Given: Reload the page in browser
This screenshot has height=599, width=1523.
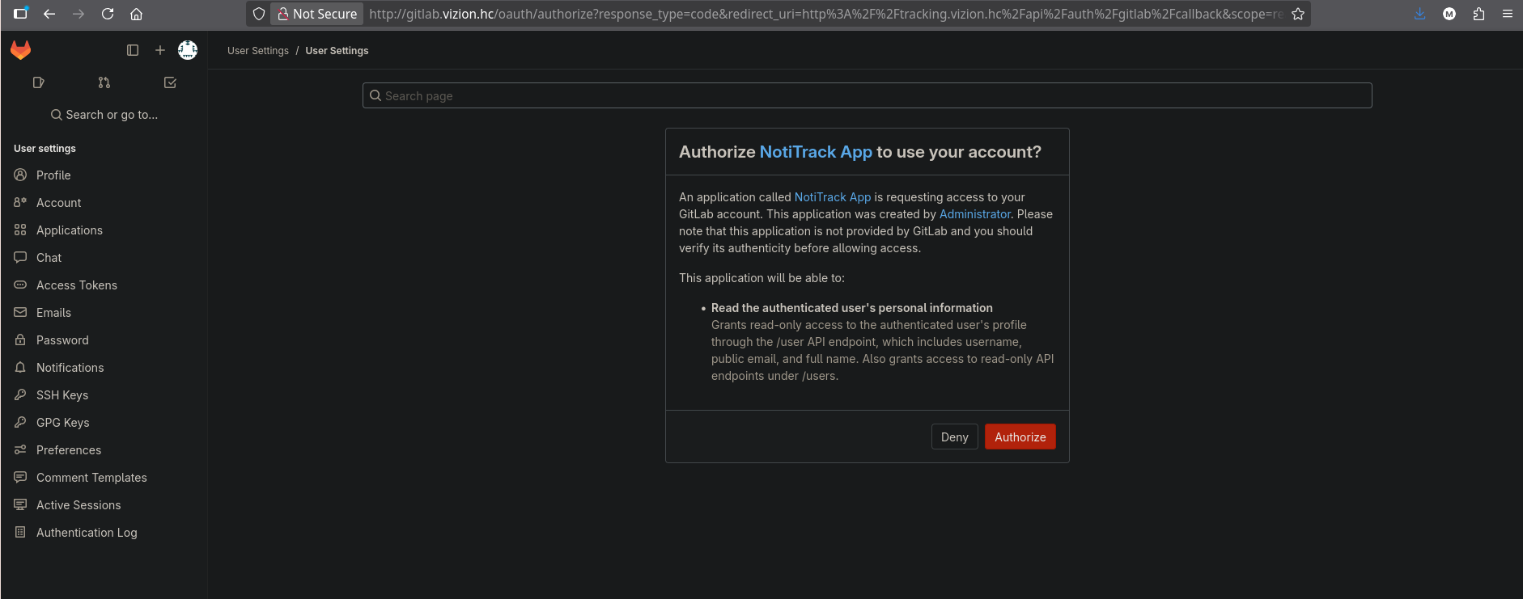Looking at the screenshot, I should (x=108, y=14).
